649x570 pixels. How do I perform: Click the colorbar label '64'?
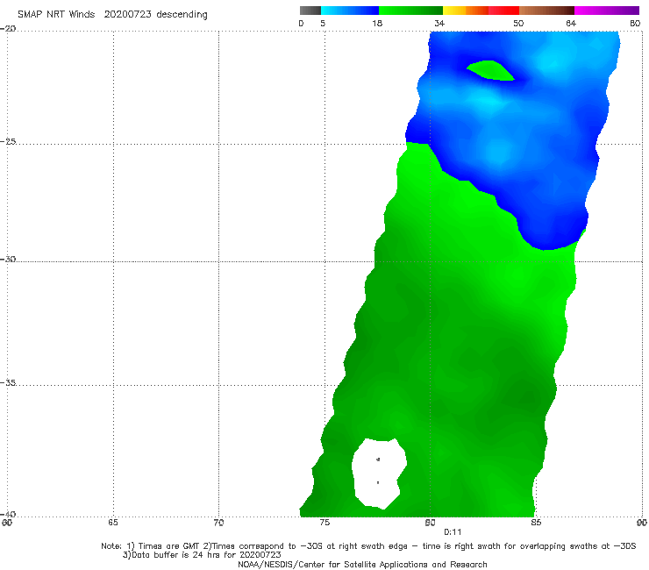571,23
